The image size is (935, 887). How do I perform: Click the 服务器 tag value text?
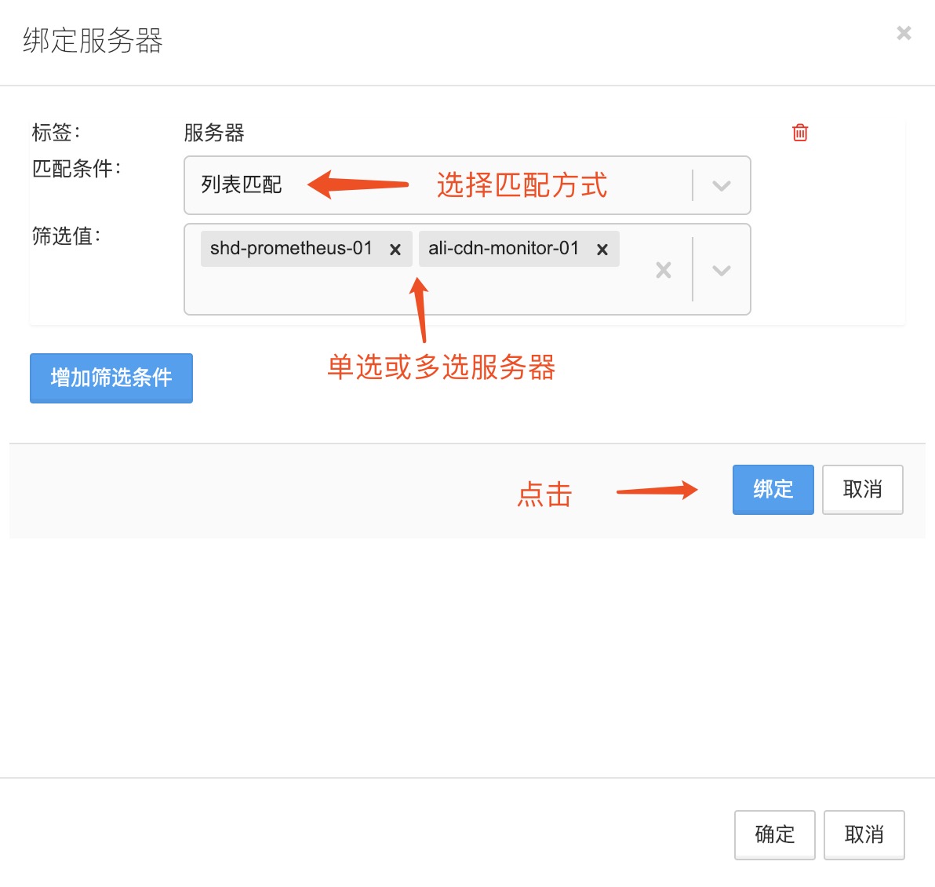[x=214, y=133]
